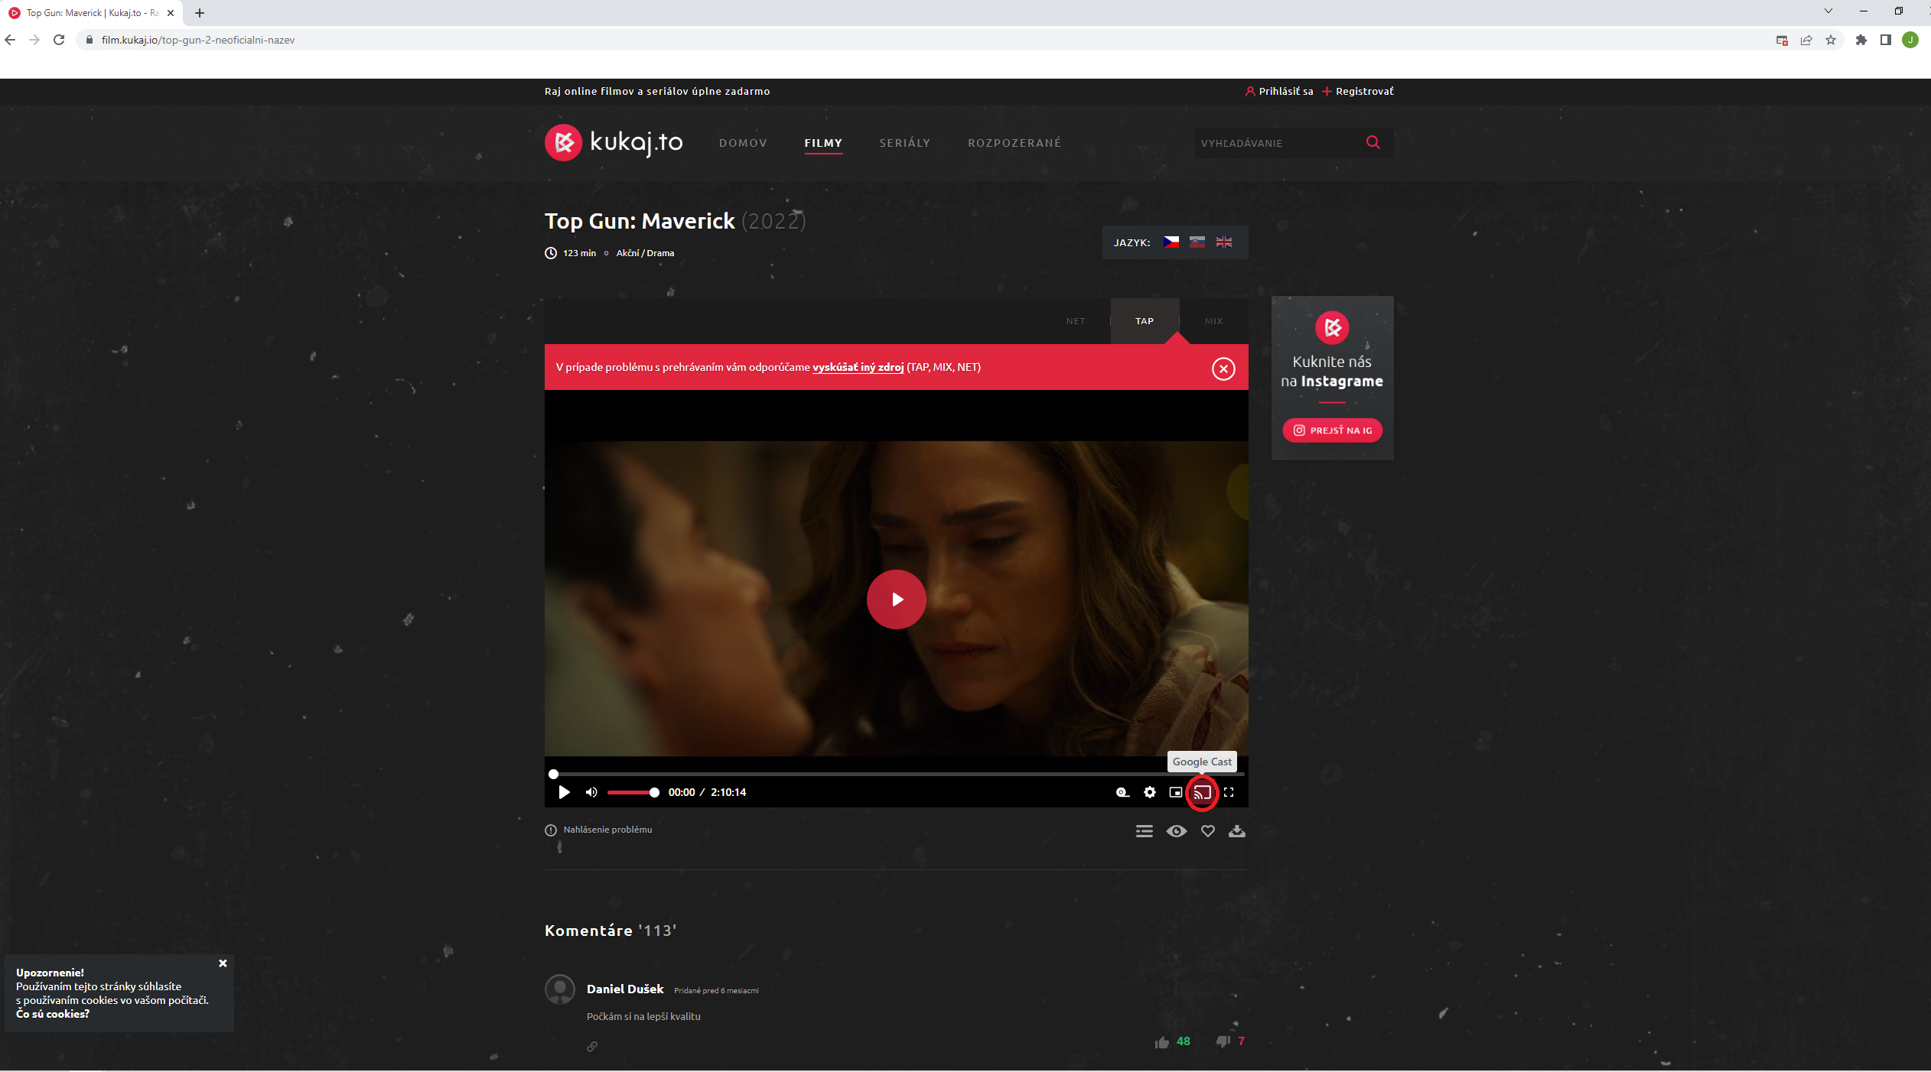Expand the tab search chevron
This screenshot has height=1072, width=1931.
[1828, 11]
